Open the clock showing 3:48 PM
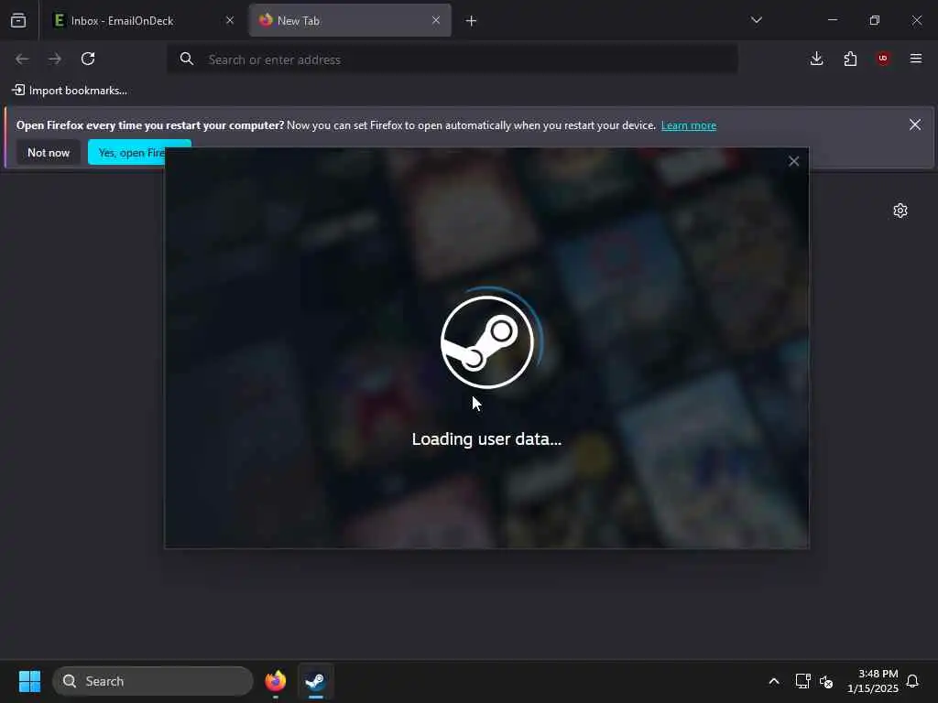This screenshot has width=938, height=703. (872, 681)
